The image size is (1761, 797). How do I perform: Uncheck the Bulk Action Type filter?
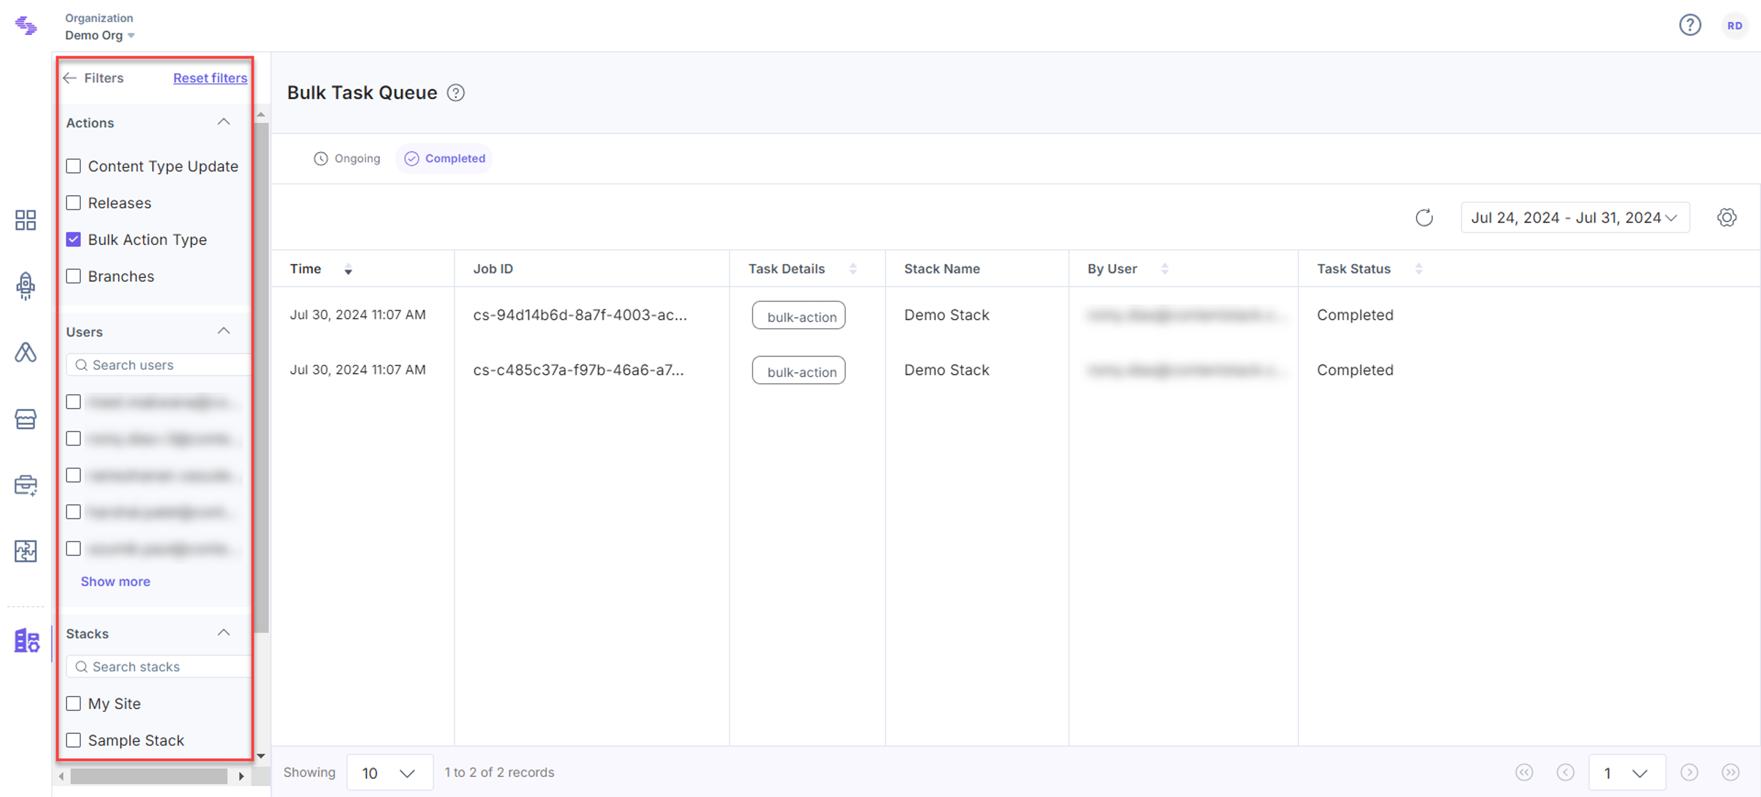tap(73, 240)
